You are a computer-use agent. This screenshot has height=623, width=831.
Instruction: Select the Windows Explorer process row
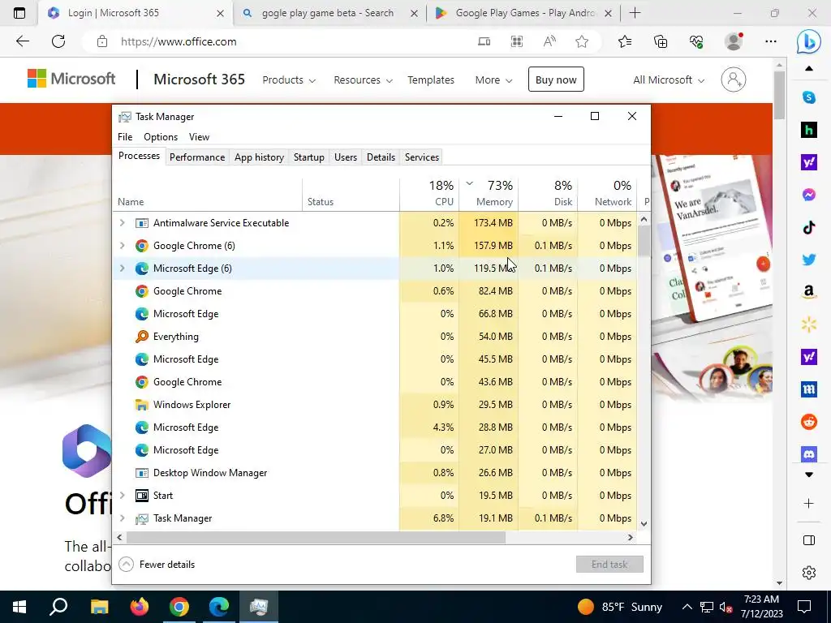(x=375, y=405)
